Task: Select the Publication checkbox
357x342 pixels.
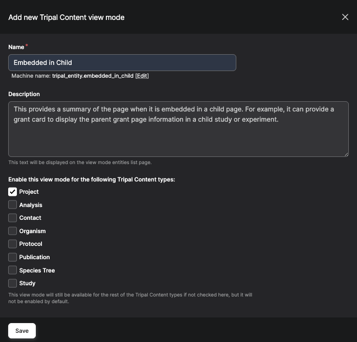Action: point(12,257)
